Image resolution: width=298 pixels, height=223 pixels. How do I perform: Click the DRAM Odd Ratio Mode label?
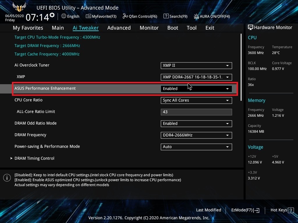click(36, 123)
